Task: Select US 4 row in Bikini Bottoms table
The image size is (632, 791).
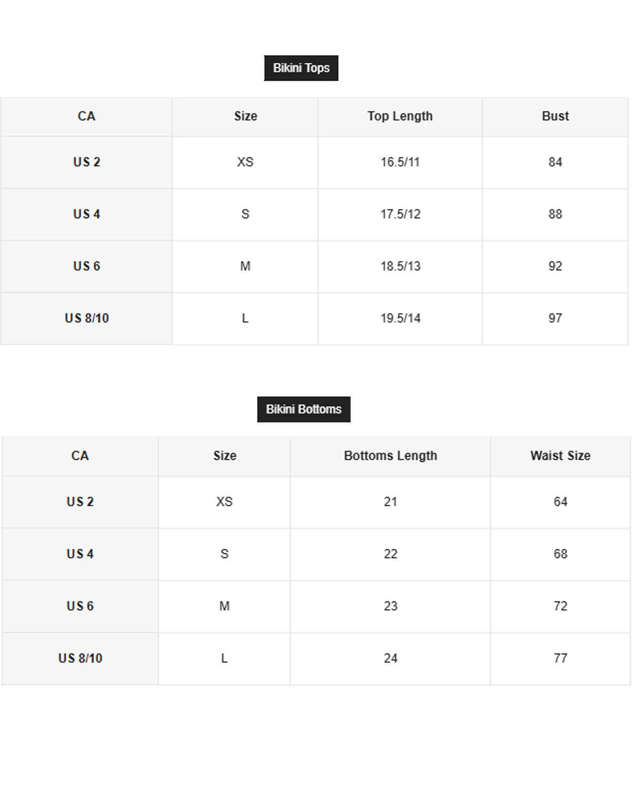Action: point(316,554)
